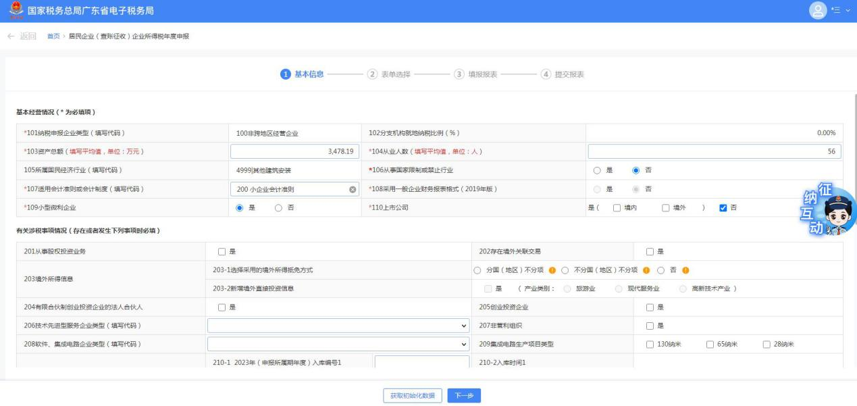Click the 获取初始化数据 button

413,395
